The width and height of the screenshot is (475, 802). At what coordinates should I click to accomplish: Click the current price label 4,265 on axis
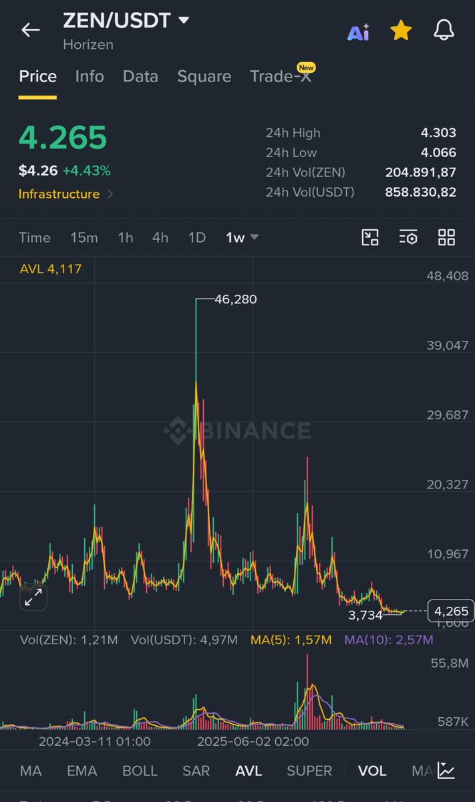(x=451, y=611)
